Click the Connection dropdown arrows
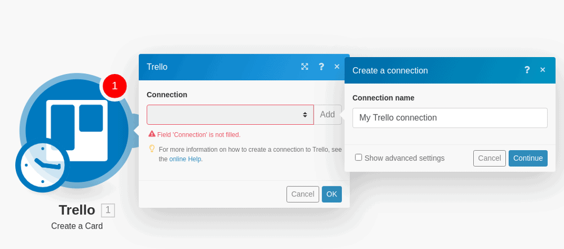Image resolution: width=564 pixels, height=249 pixels. (305, 115)
